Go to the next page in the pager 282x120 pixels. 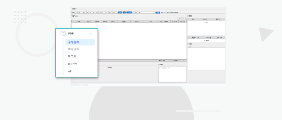[181, 60]
